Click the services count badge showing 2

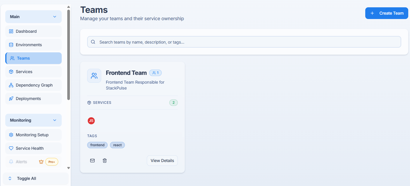(x=173, y=103)
